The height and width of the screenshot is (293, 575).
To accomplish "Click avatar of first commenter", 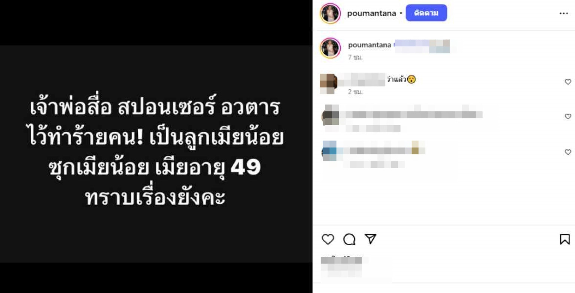I will click(x=328, y=84).
